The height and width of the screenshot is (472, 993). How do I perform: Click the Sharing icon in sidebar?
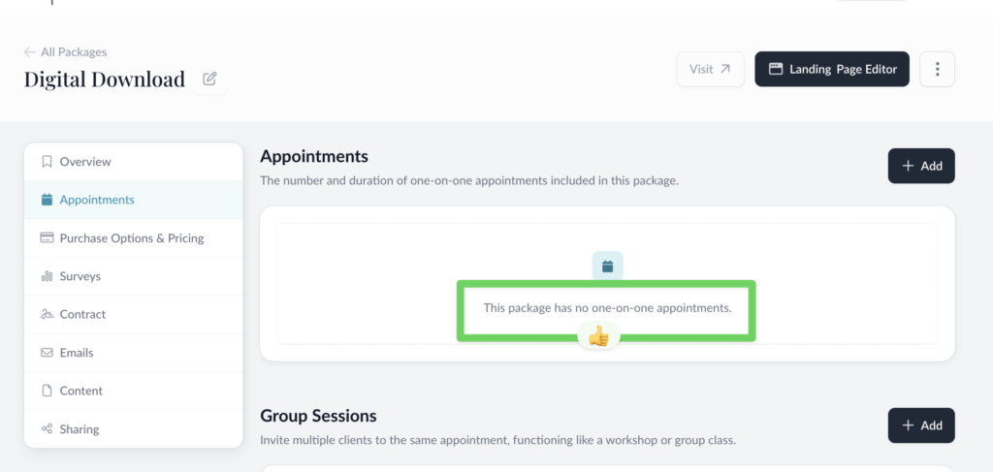coord(47,429)
